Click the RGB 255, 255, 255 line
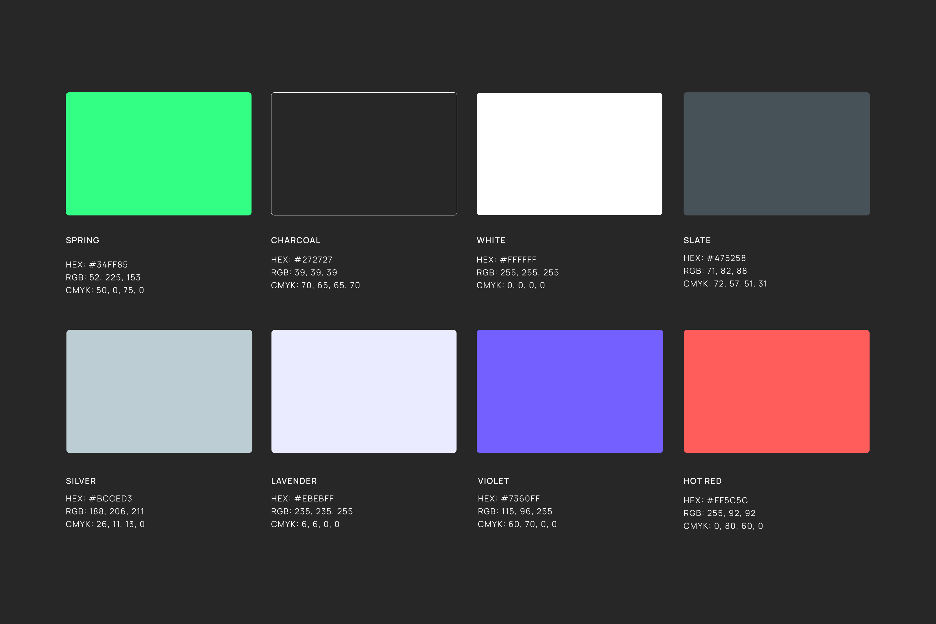Screen dimensions: 936x624 pos(517,273)
